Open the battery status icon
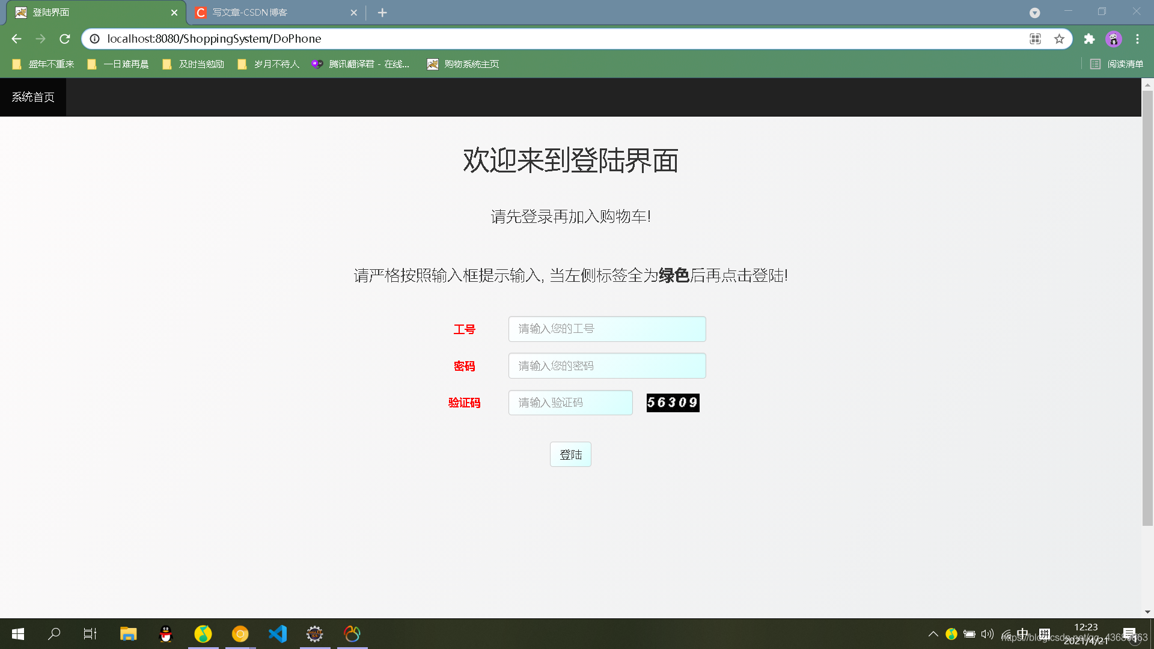The image size is (1154, 649). click(969, 634)
